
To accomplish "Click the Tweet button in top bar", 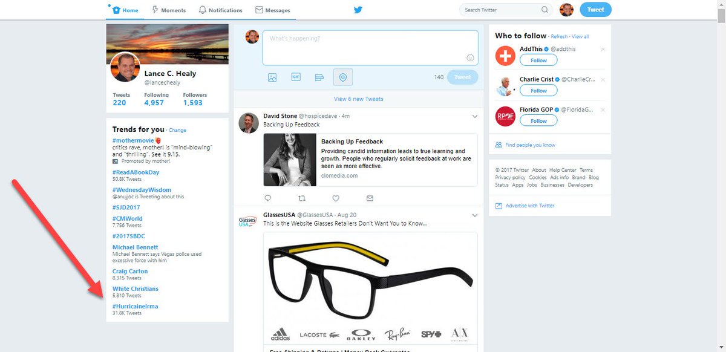I will 595,10.
